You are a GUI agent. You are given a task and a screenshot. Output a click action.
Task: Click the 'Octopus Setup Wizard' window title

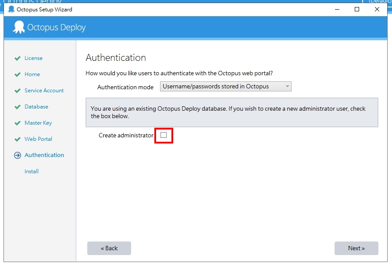[x=44, y=10]
